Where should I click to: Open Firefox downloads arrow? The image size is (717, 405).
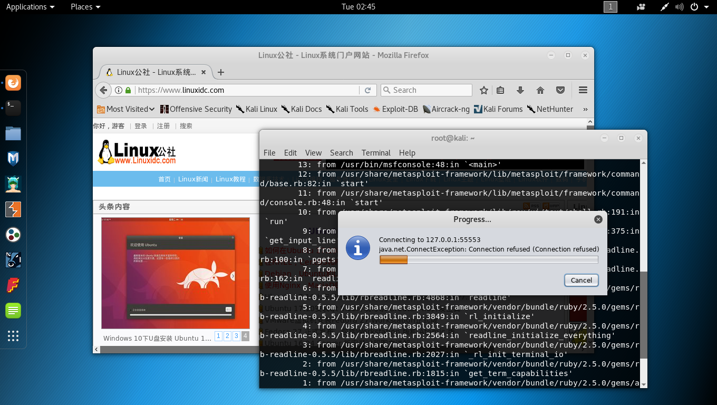pos(520,90)
